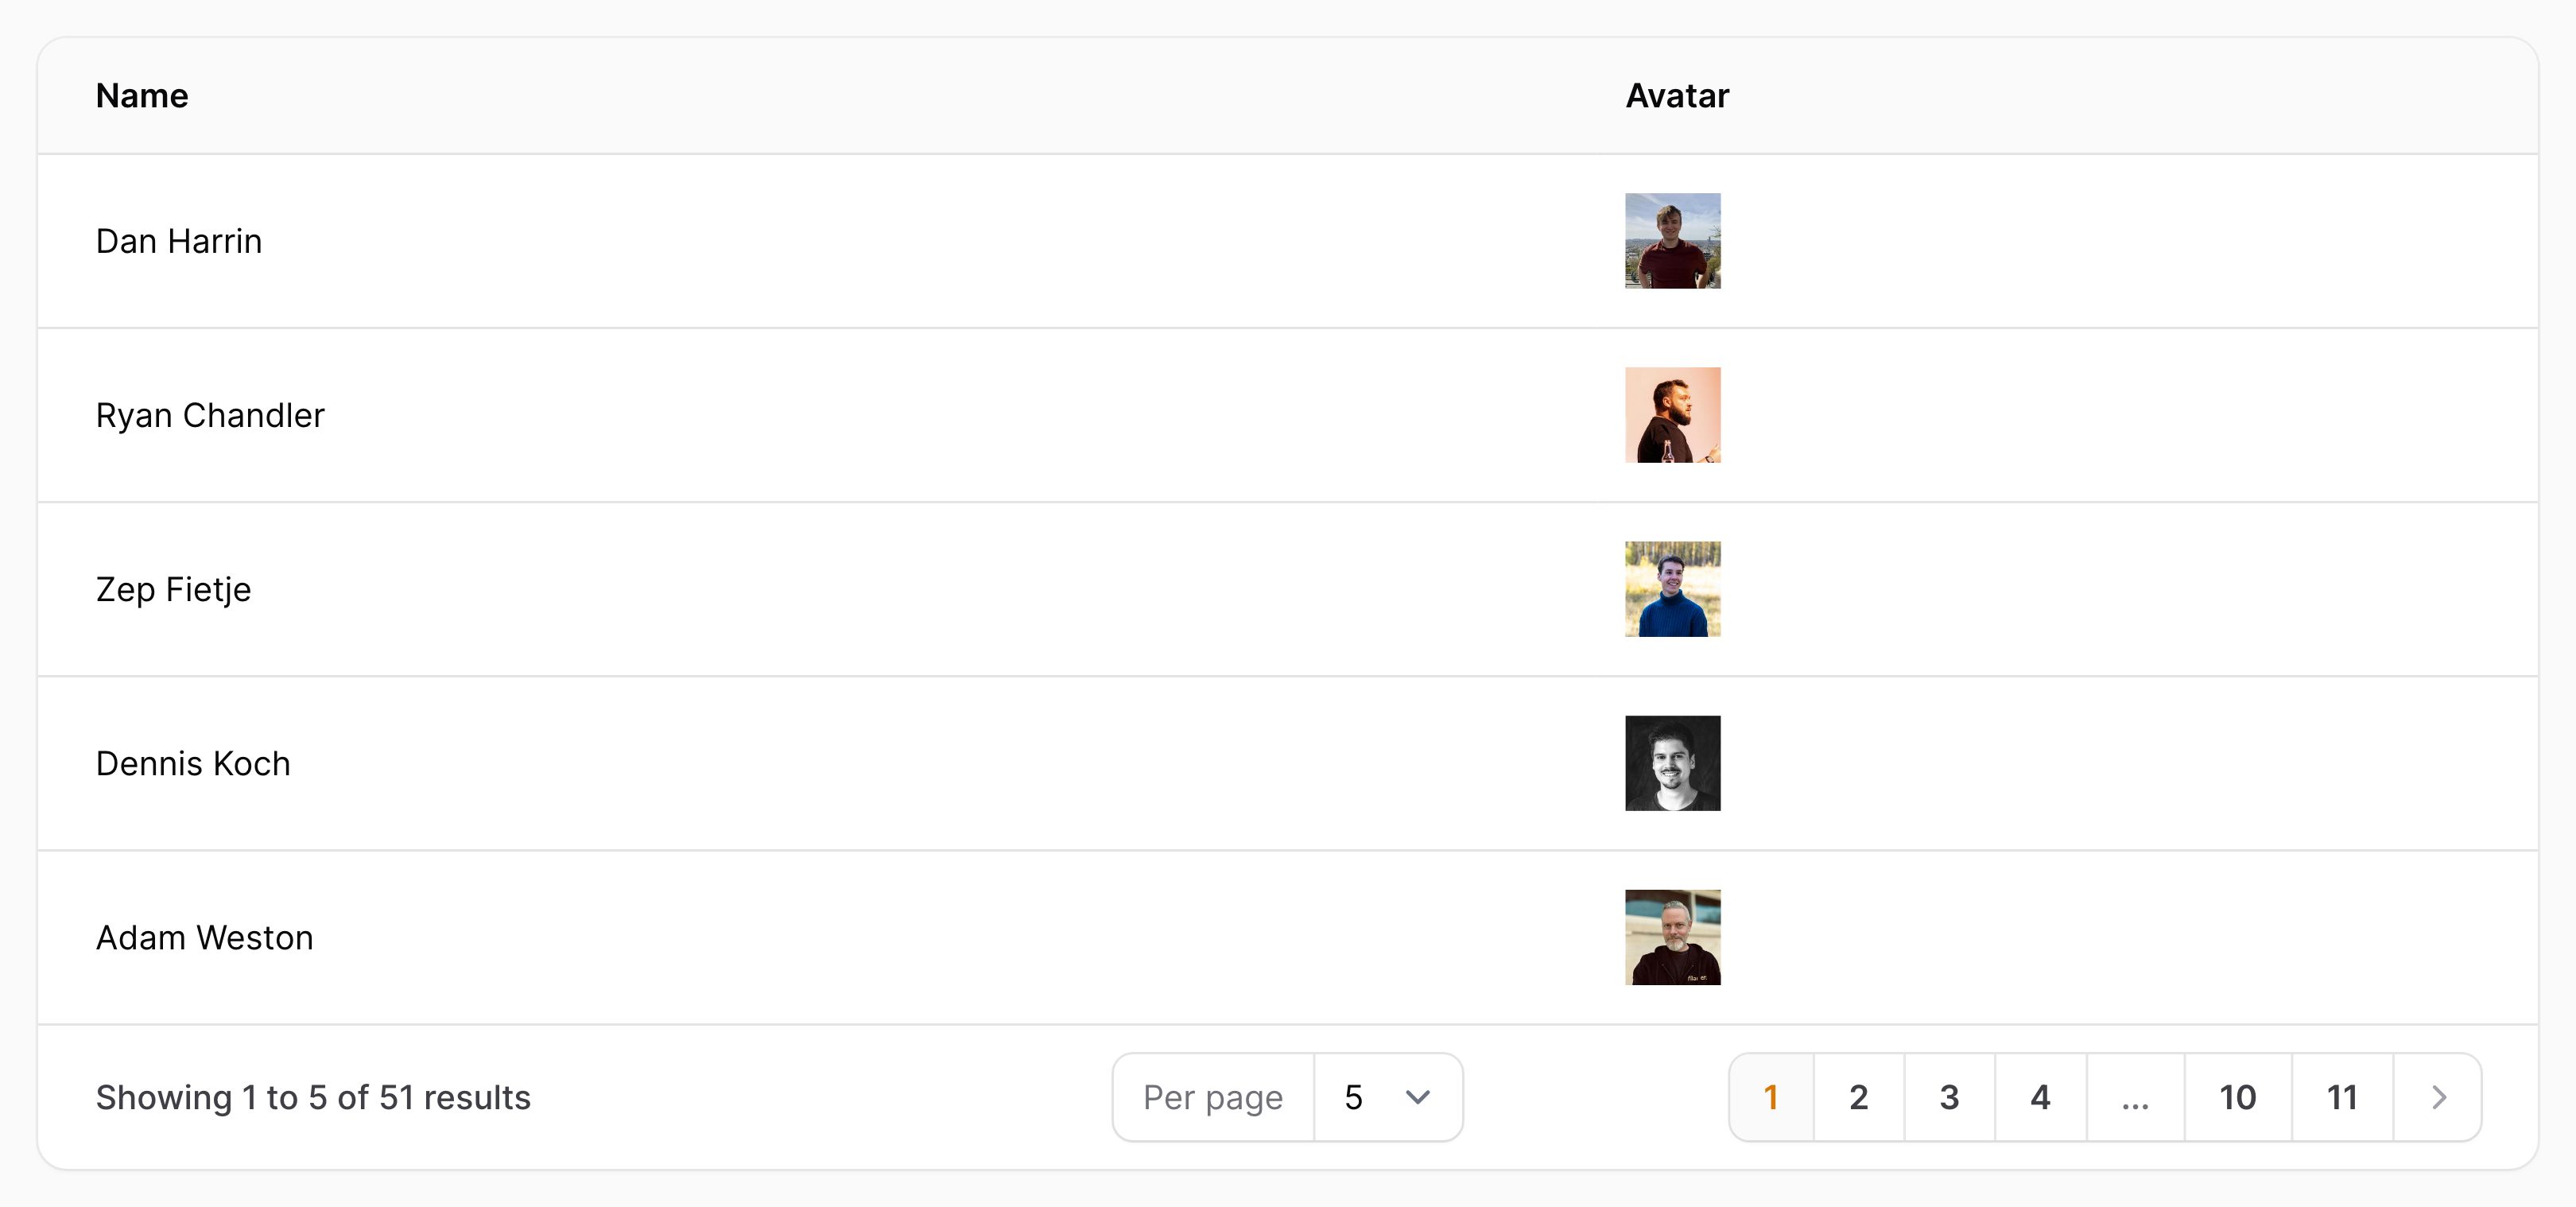Click Adam Weston's avatar image
The width and height of the screenshot is (2576, 1207).
coord(1673,937)
